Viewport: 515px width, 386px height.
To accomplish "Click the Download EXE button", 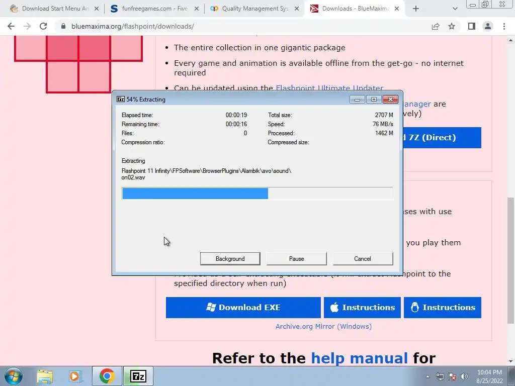I will tap(243, 308).
